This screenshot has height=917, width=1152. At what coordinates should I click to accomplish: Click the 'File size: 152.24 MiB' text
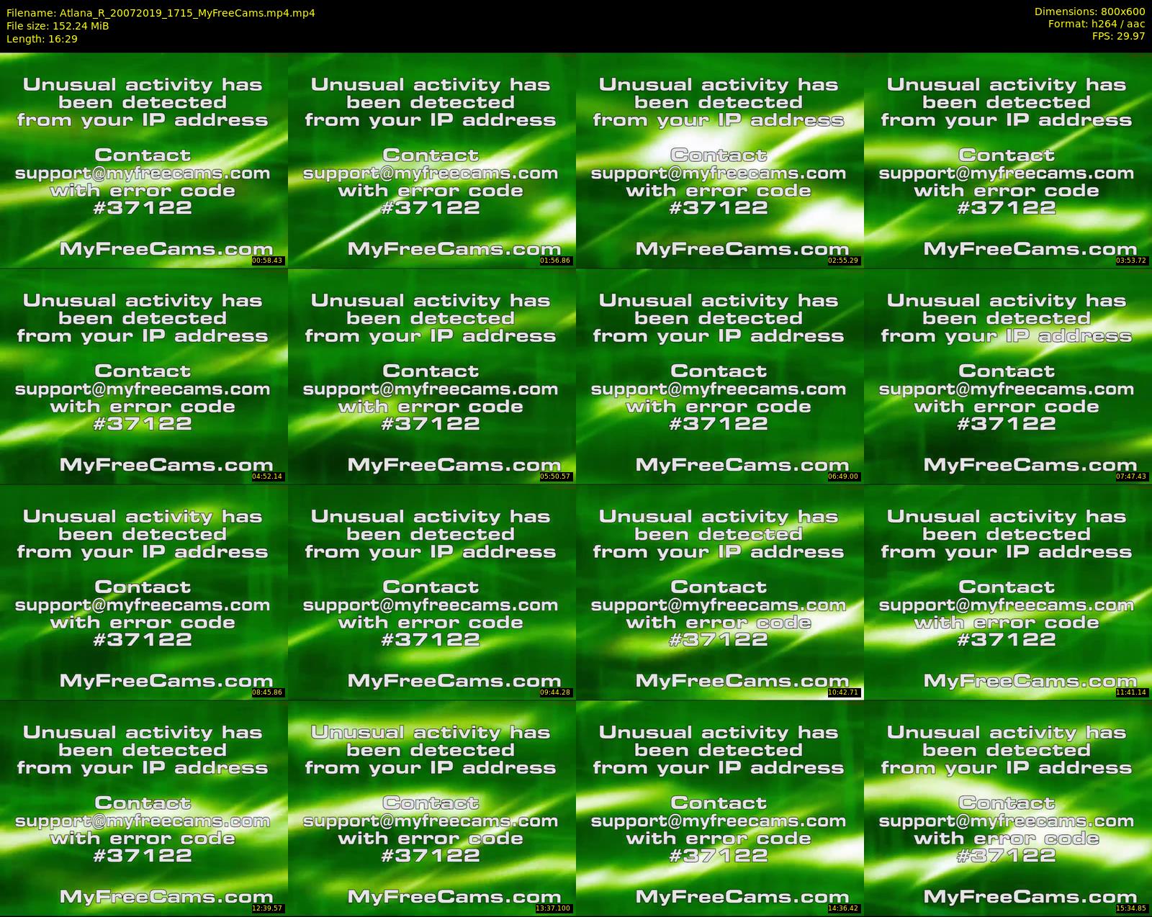pos(58,26)
